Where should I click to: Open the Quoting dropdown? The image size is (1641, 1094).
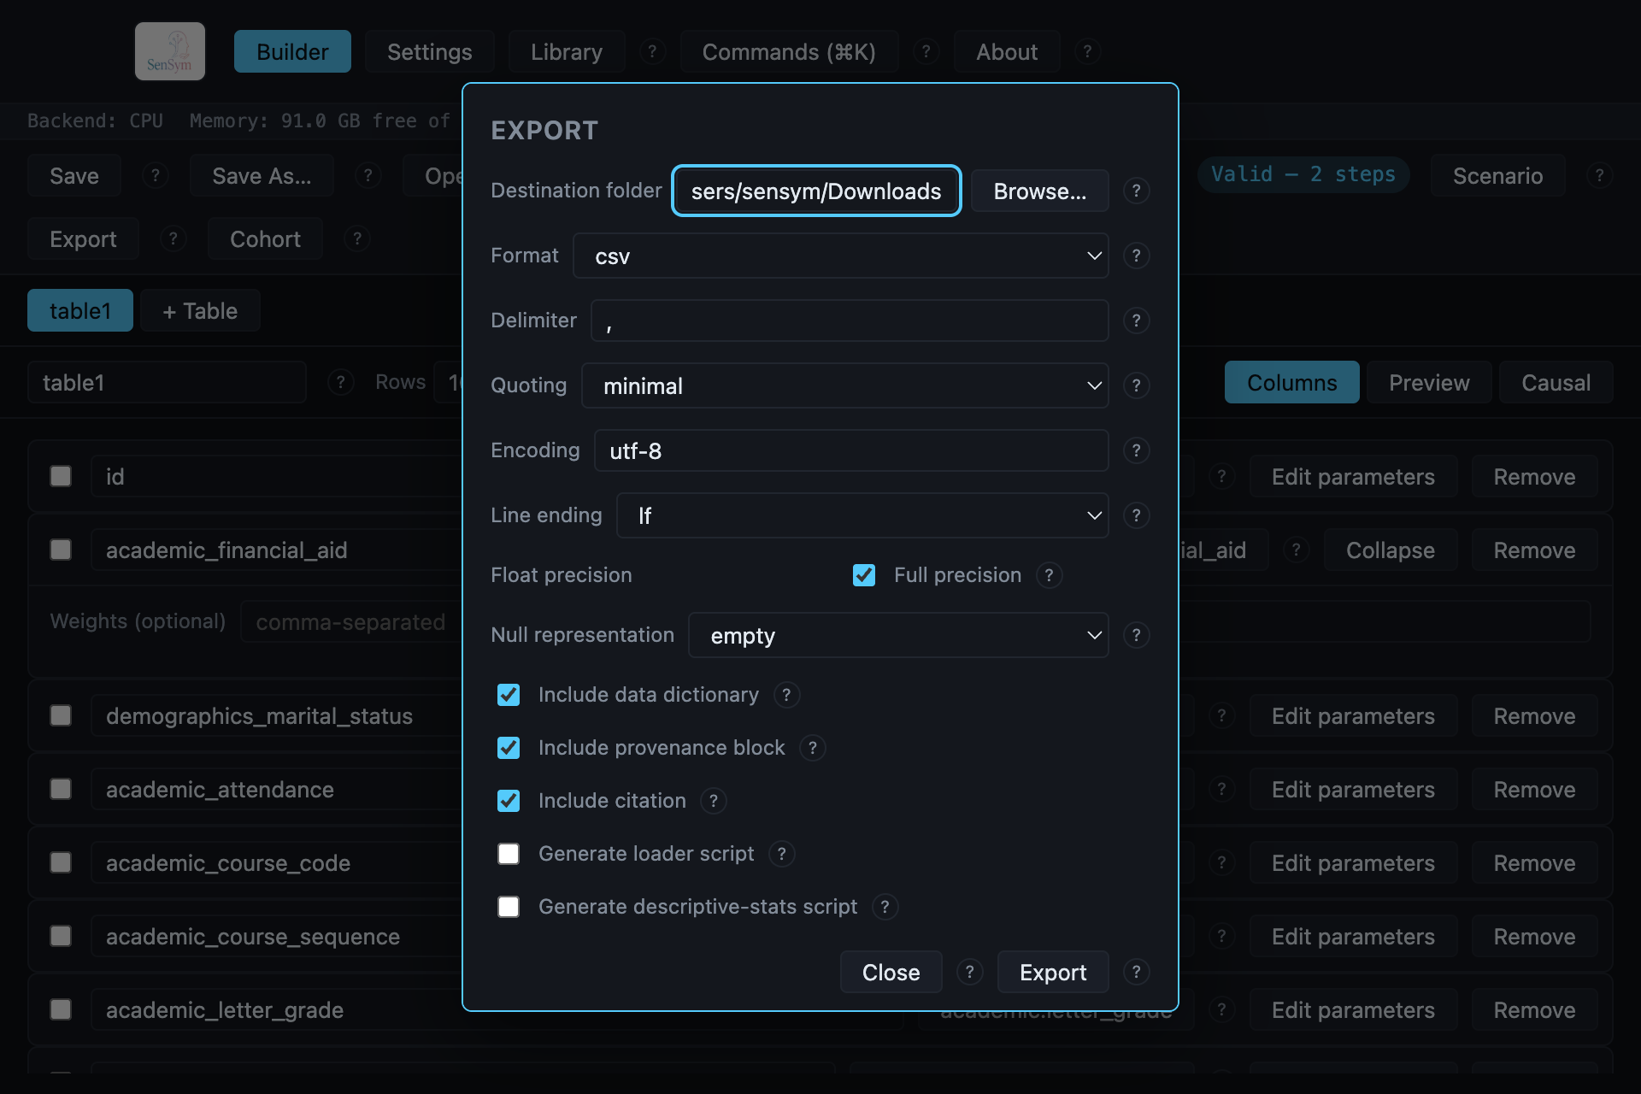click(x=844, y=385)
